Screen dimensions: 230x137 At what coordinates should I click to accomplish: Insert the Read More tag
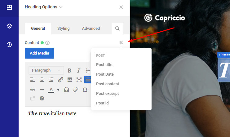point(70,80)
